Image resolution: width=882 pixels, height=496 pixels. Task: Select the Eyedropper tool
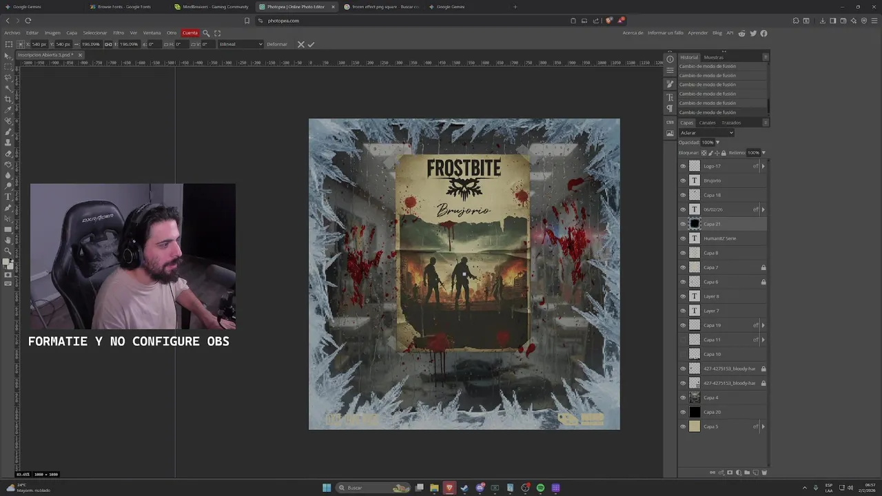(x=8, y=110)
